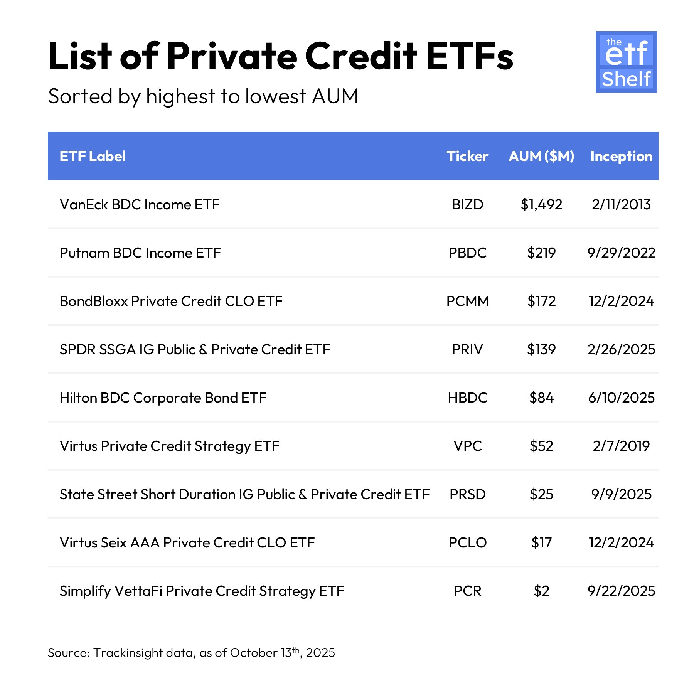Select SPDR SSGA IG Public & Private Credit ETF
Screen dimensions: 694x694
tap(195, 349)
